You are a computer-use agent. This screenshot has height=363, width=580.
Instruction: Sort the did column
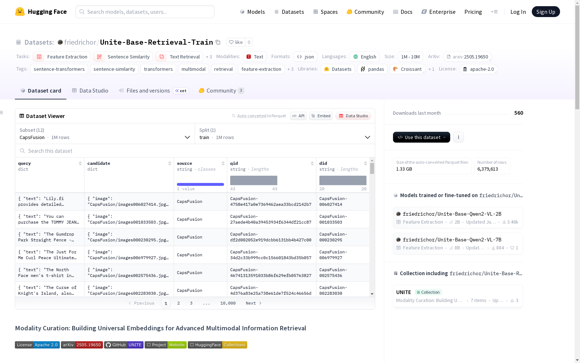365,163
